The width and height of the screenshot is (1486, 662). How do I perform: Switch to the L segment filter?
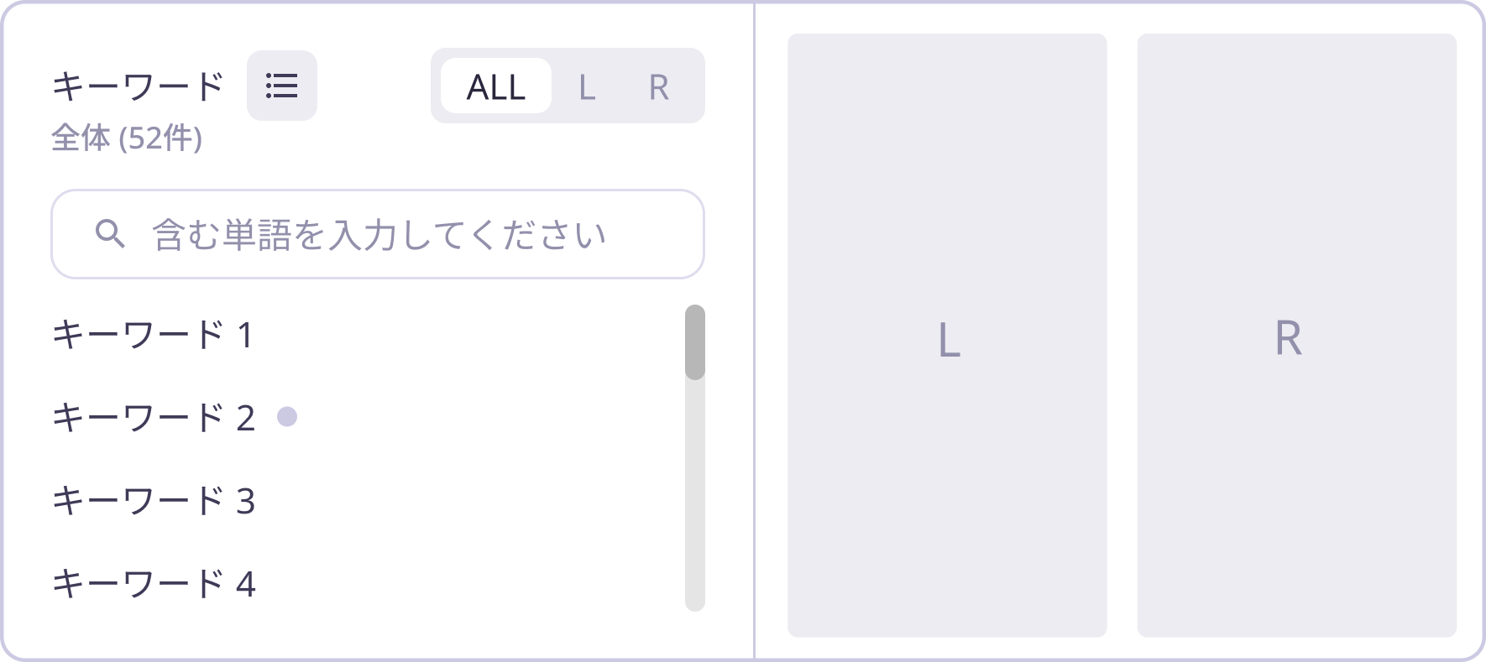(x=587, y=86)
